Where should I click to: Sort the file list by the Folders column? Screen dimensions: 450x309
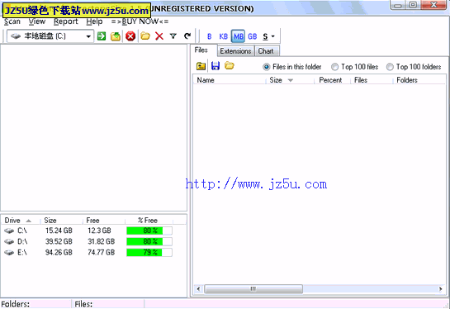(x=419, y=80)
